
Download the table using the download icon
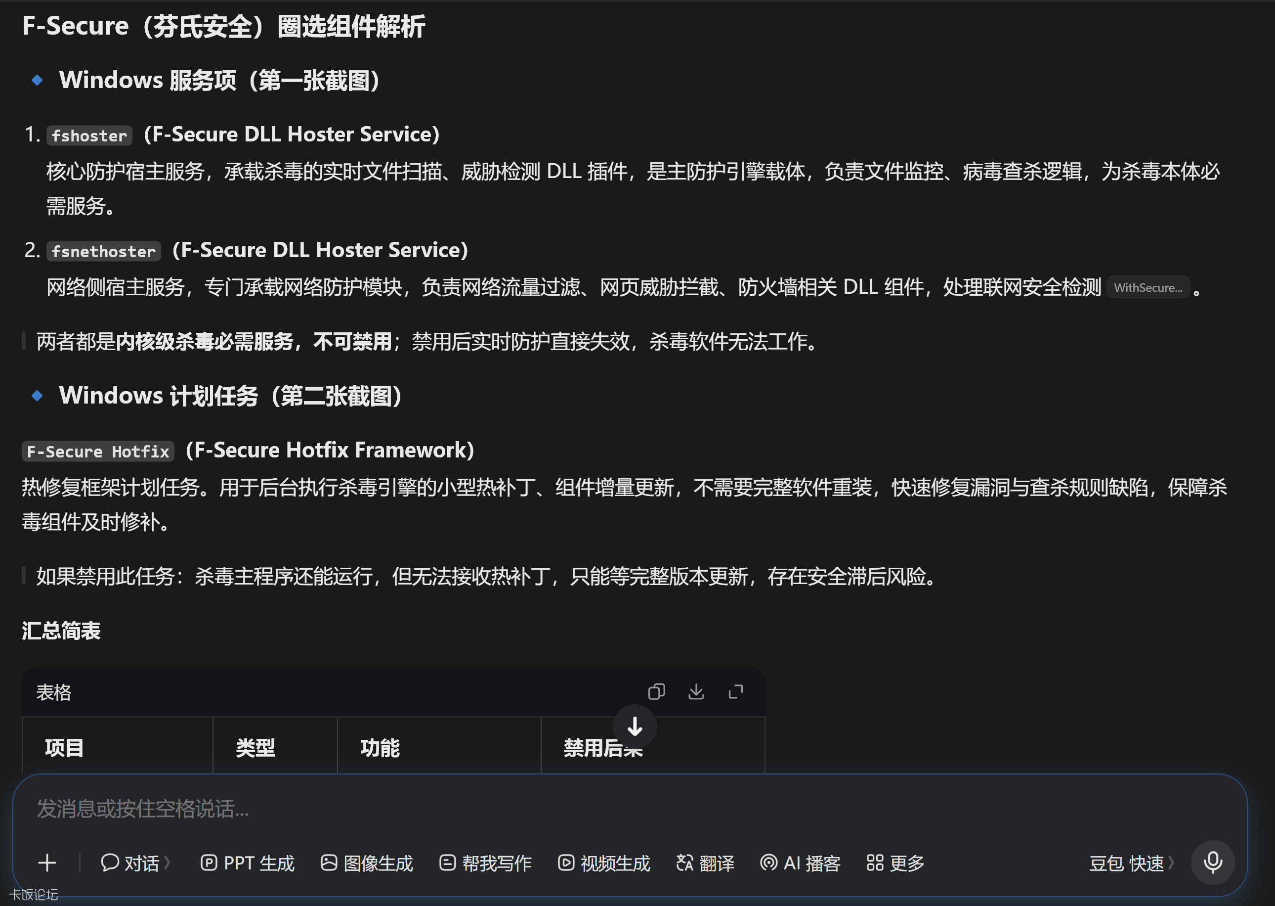pyautogui.click(x=696, y=692)
